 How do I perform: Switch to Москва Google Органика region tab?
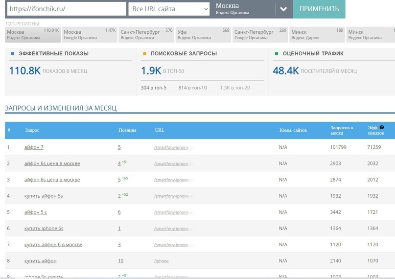click(x=90, y=34)
